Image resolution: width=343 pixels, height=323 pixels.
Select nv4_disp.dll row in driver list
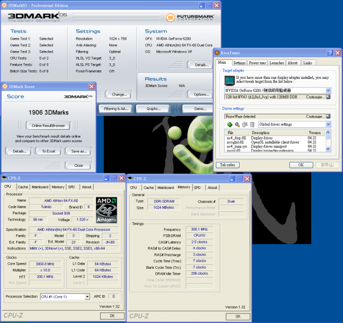pyautogui.click(x=275, y=138)
